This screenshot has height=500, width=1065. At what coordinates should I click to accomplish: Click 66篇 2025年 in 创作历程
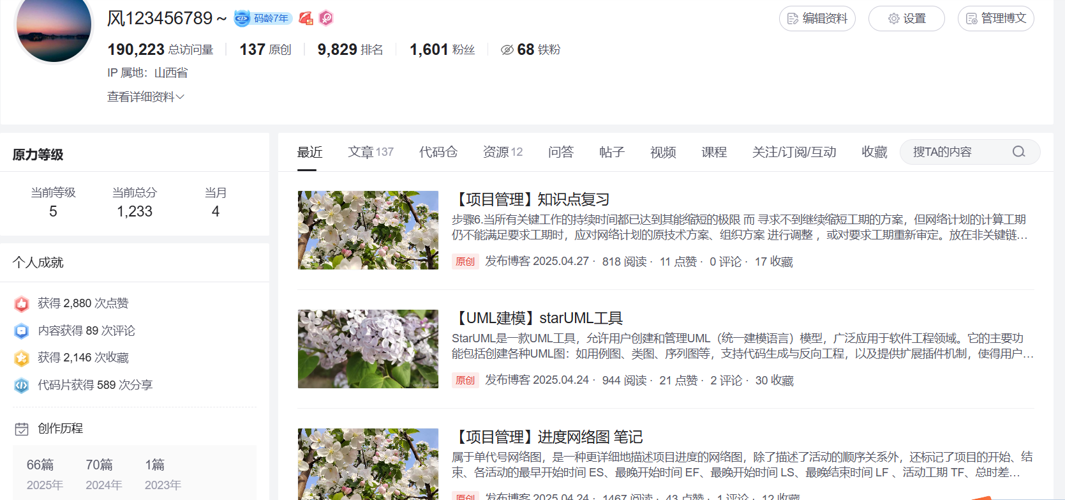point(45,474)
